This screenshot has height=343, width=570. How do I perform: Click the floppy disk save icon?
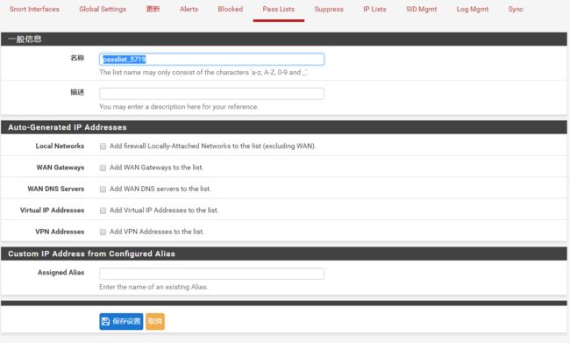pyautogui.click(x=106, y=321)
